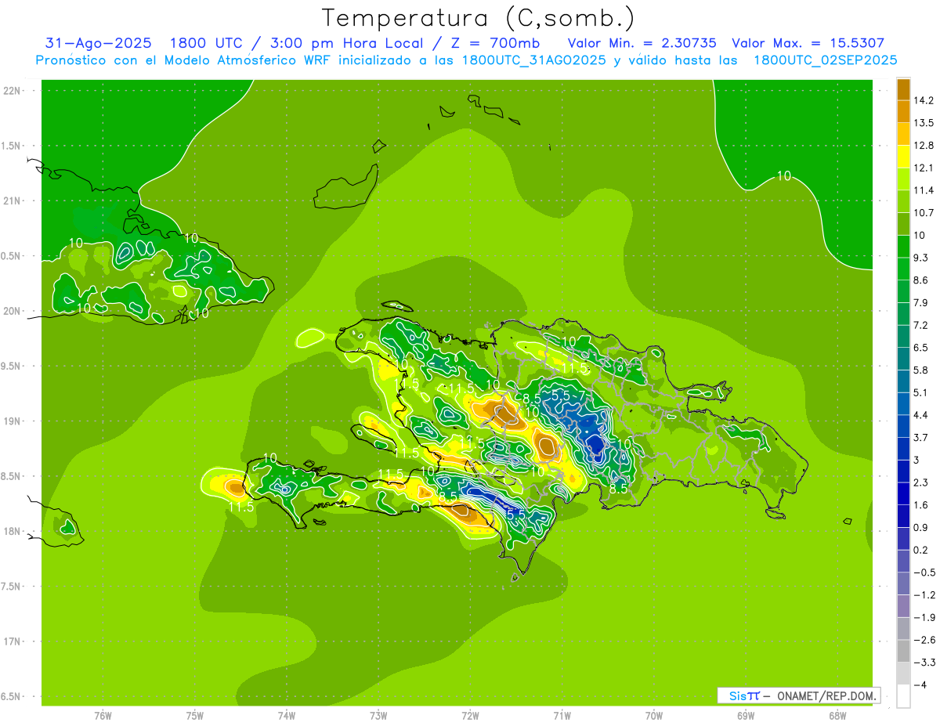Screen dimensions: 940x726
Task: Click the 18N latitude axis label
Action: pyautogui.click(x=11, y=531)
